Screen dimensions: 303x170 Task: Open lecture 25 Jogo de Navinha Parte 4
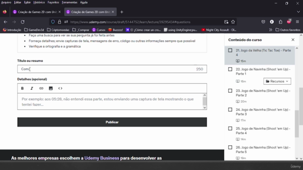(263, 131)
